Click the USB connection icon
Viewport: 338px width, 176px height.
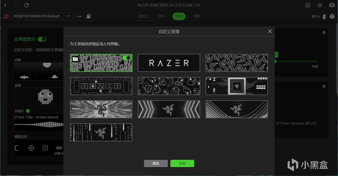tap(59, 148)
